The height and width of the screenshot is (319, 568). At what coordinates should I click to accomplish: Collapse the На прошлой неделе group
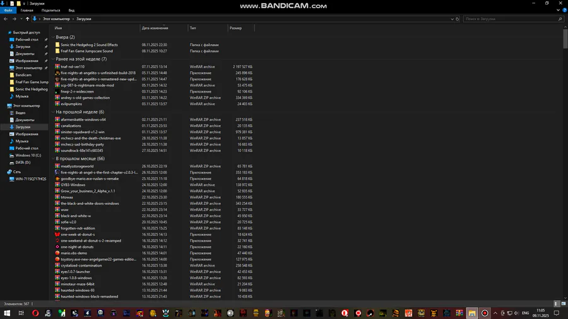53,112
